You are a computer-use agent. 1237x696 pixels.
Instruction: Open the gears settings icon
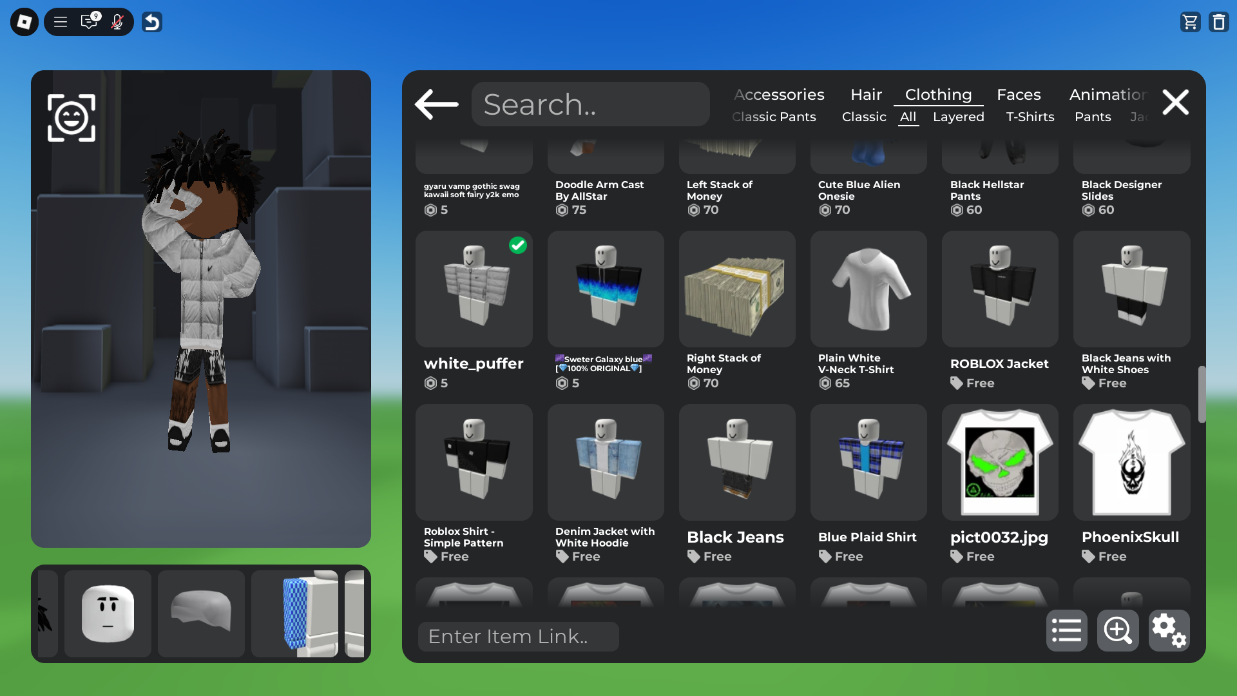[1169, 630]
